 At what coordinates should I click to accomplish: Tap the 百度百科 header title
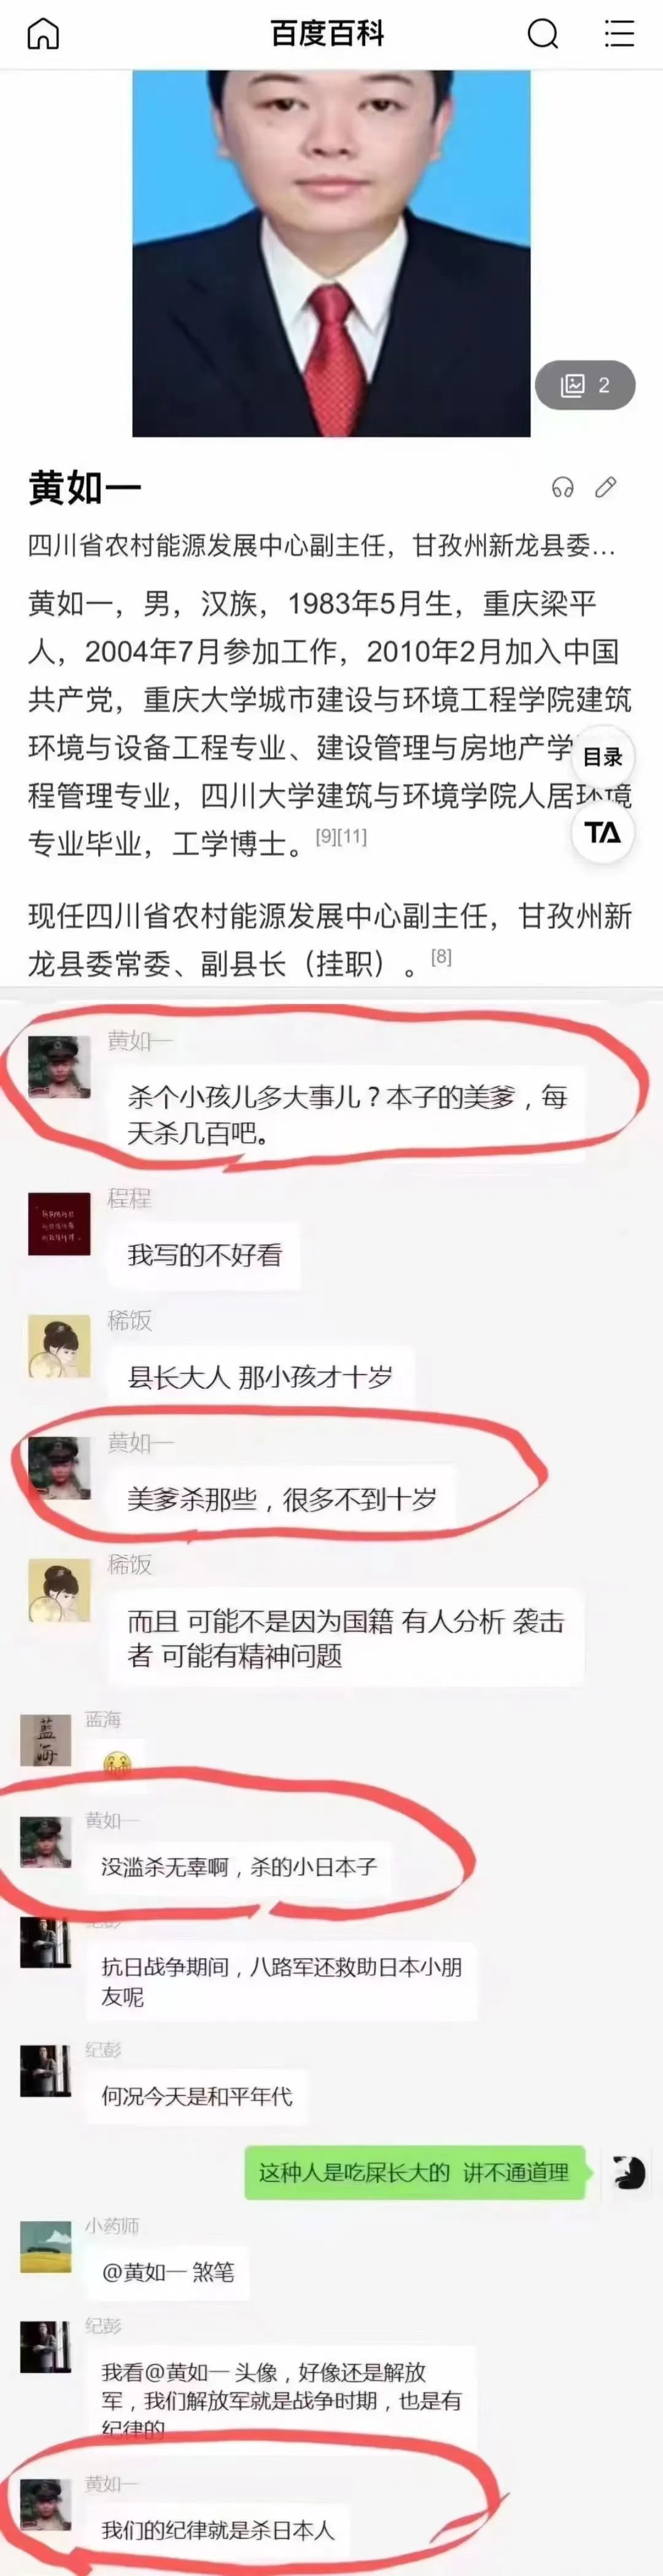point(327,34)
